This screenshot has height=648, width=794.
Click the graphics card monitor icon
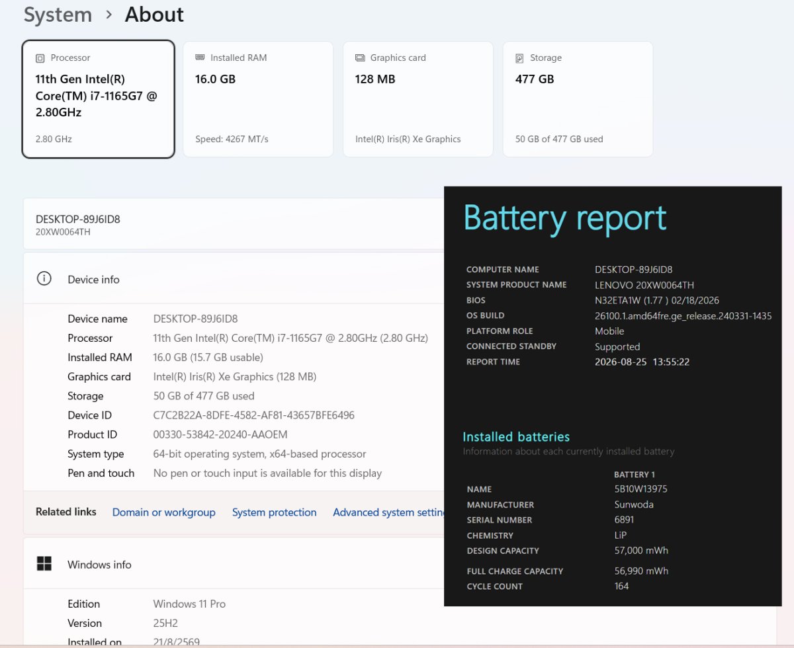point(360,58)
